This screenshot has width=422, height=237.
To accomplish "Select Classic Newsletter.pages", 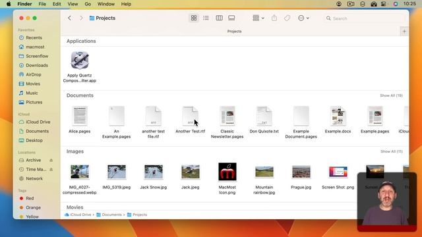I will (x=227, y=116).
